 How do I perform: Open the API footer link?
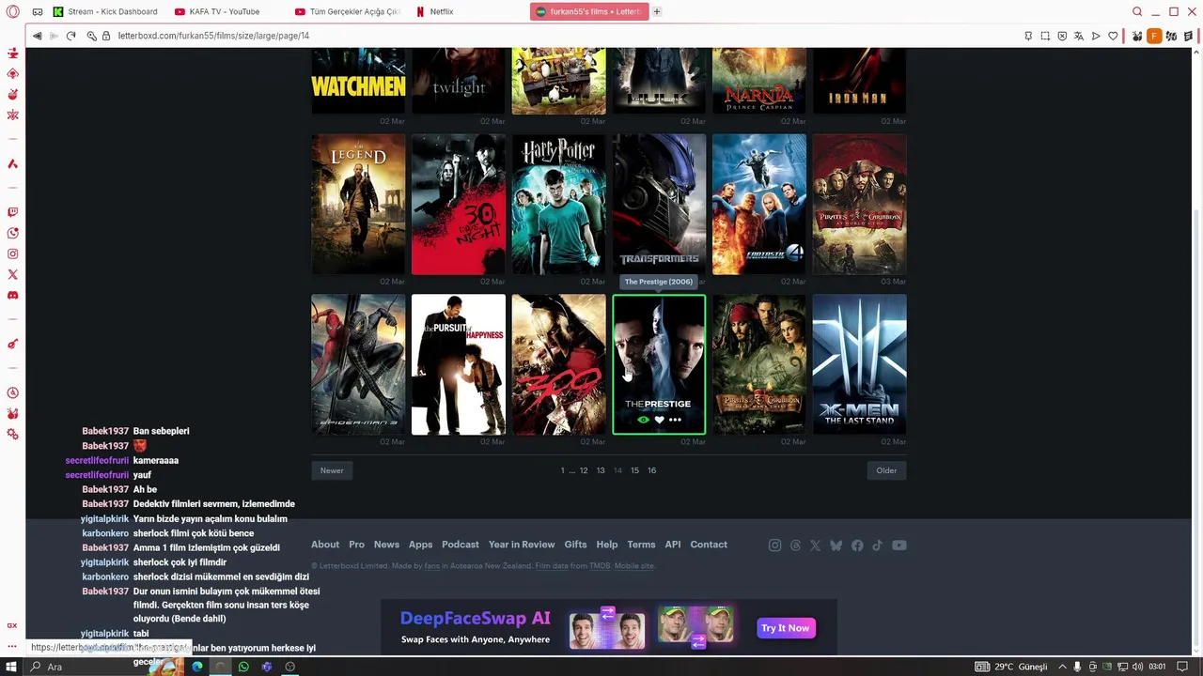673,545
